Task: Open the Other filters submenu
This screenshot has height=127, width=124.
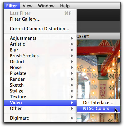Action: click(40, 109)
